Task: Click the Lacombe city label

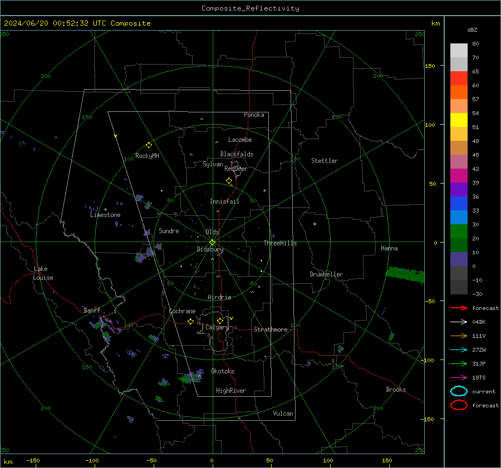Action: click(240, 140)
